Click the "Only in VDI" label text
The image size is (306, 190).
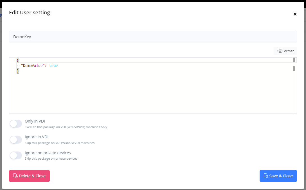coord(35,121)
